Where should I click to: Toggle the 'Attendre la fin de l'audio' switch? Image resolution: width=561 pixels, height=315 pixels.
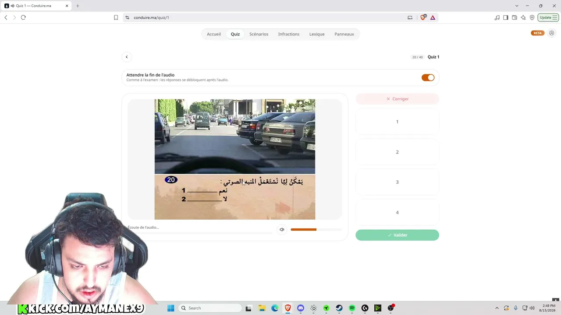pos(428,77)
